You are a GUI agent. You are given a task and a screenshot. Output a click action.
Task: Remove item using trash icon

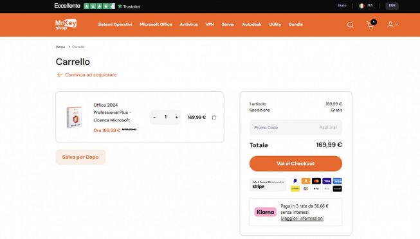[x=214, y=118]
